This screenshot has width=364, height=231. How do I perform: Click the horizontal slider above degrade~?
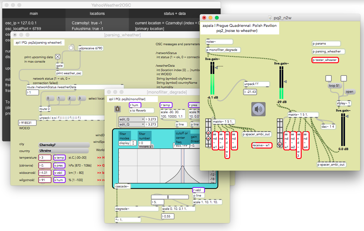click(171, 197)
